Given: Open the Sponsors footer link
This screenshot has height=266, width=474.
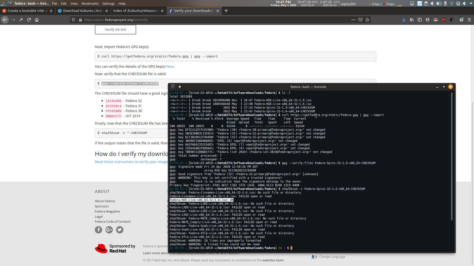Looking at the screenshot, I should (x=102, y=206).
